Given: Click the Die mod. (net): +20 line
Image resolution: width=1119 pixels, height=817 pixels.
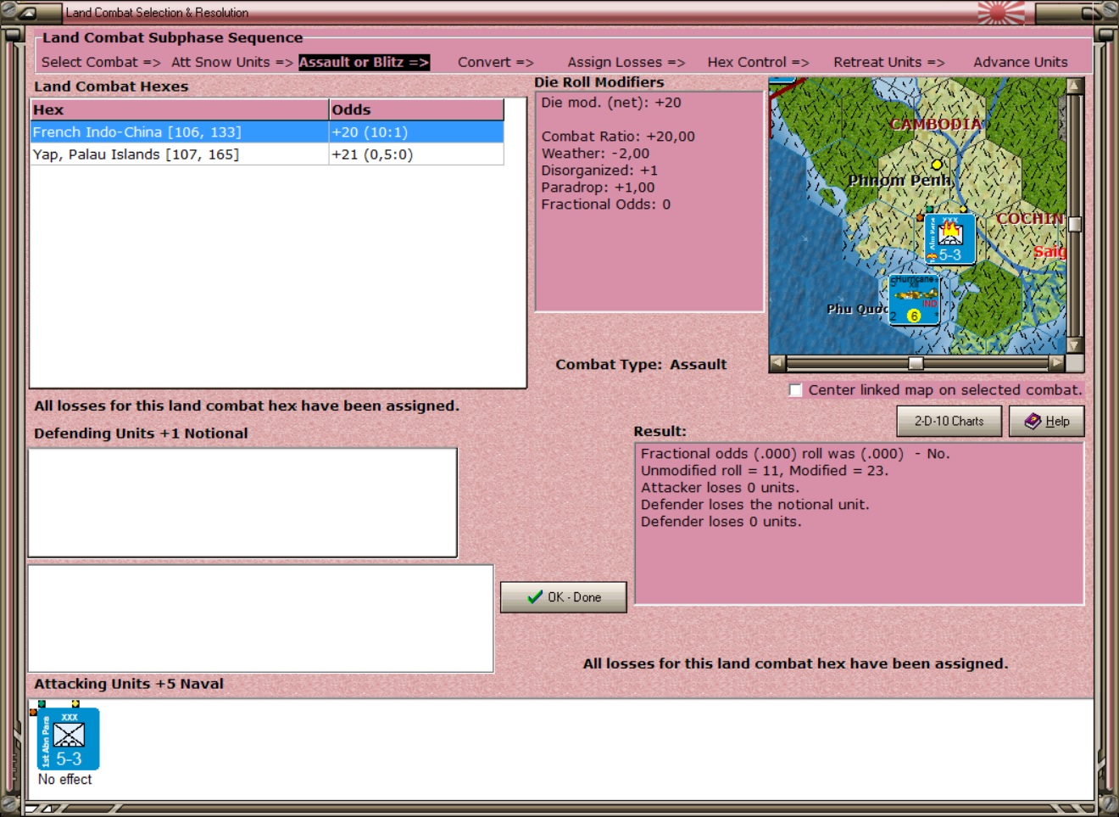Looking at the screenshot, I should coord(611,103).
